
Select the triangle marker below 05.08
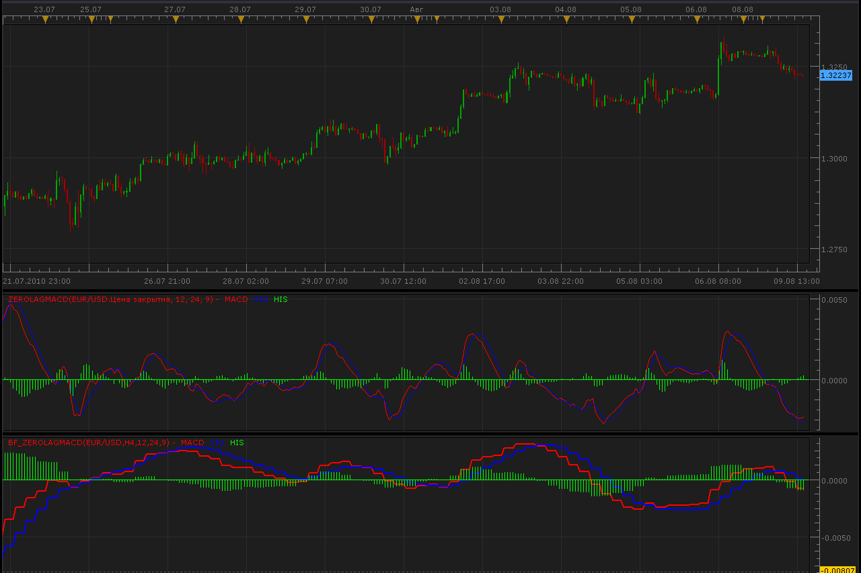(x=632, y=20)
